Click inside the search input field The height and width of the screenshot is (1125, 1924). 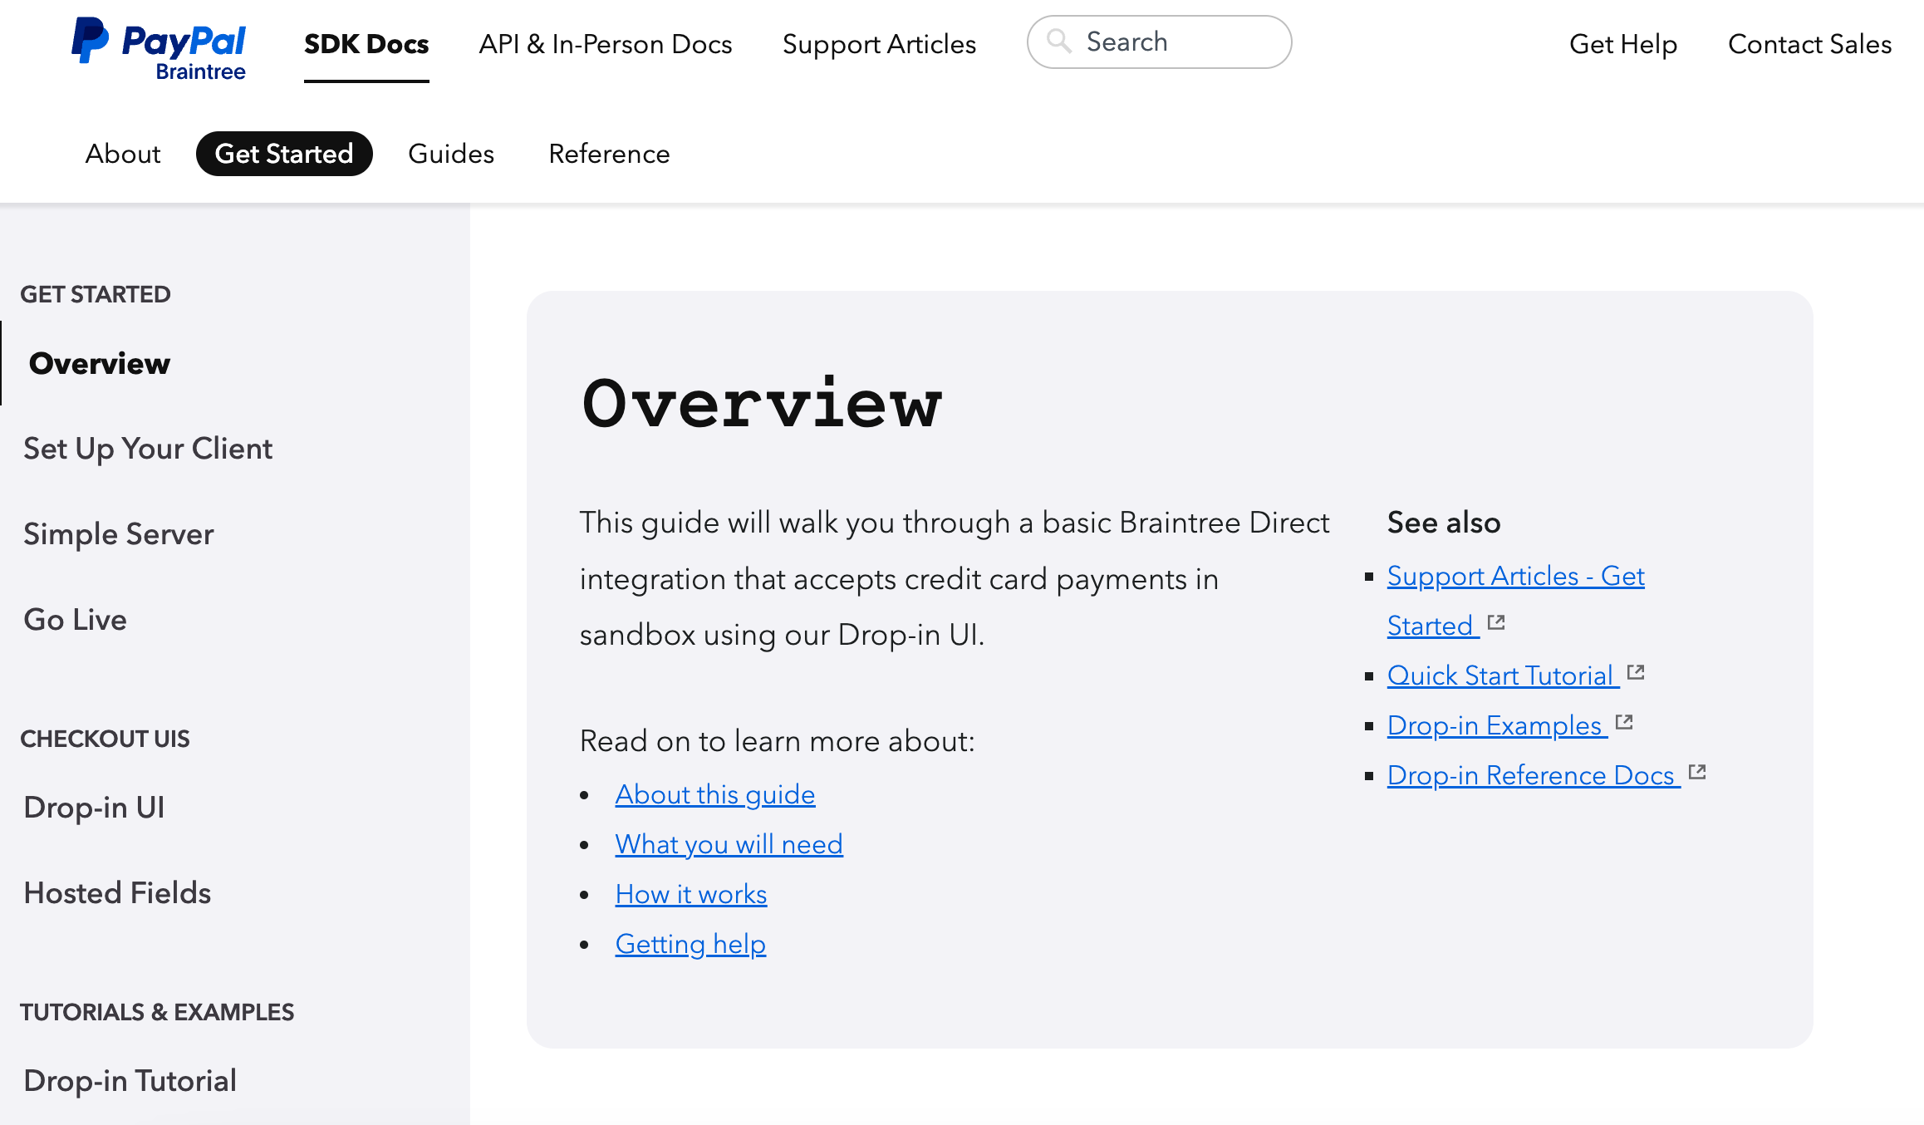(1163, 41)
